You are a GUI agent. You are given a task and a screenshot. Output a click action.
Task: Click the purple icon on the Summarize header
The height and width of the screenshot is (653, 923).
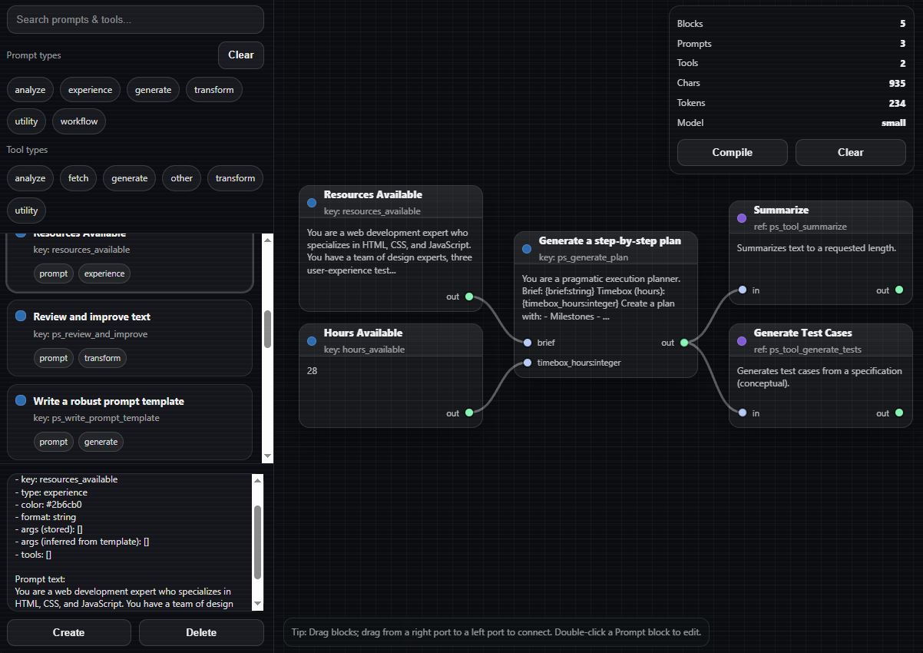click(x=740, y=218)
